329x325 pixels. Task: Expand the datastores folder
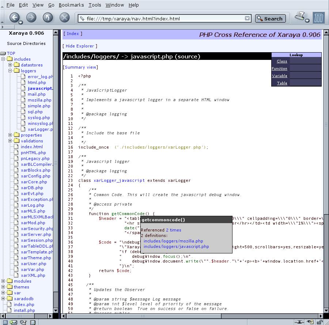pyautogui.click(x=10, y=65)
